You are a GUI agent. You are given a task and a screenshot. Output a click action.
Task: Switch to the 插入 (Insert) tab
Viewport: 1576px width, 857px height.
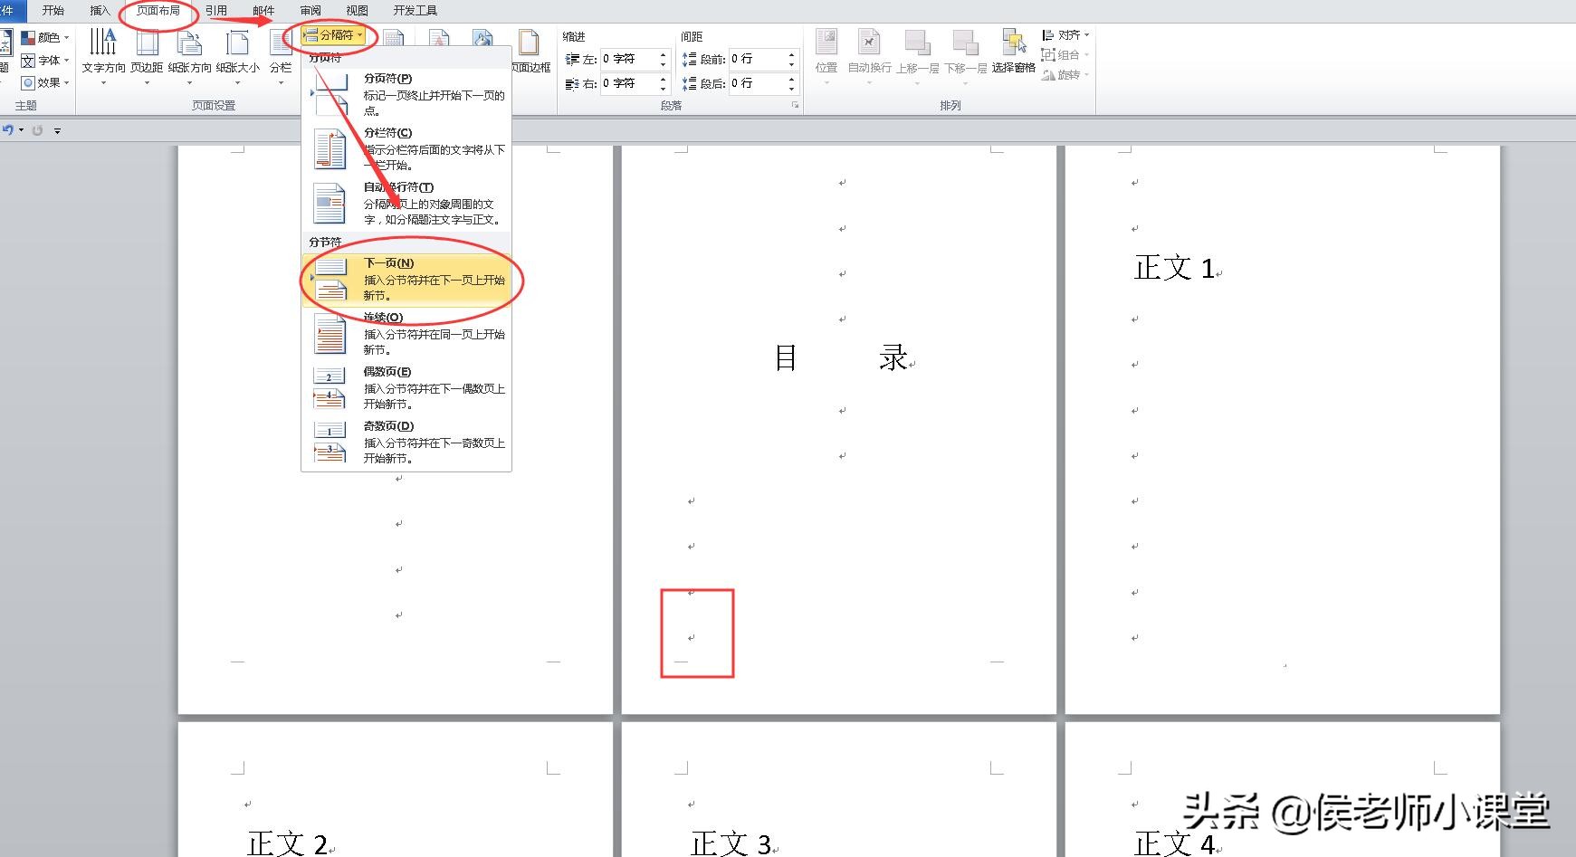(x=100, y=11)
